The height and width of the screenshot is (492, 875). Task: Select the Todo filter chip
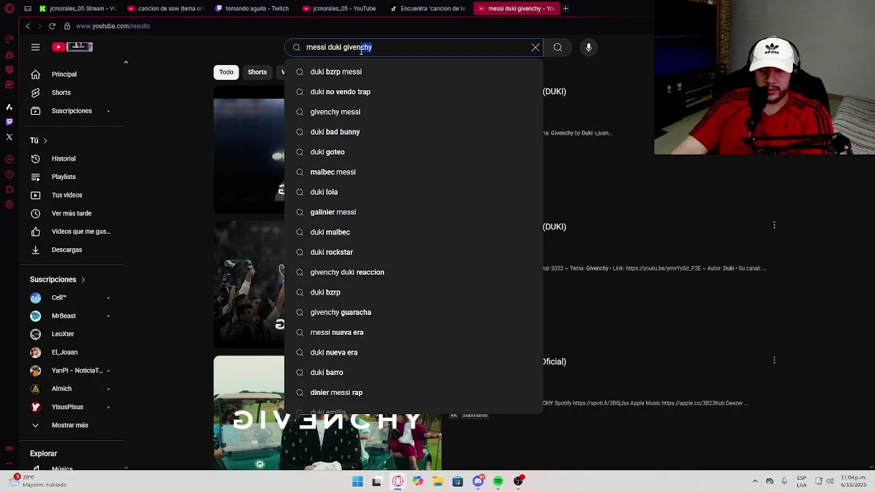pyautogui.click(x=226, y=72)
